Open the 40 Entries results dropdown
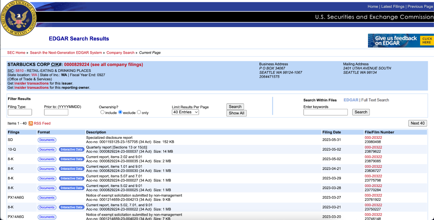 tap(185, 112)
